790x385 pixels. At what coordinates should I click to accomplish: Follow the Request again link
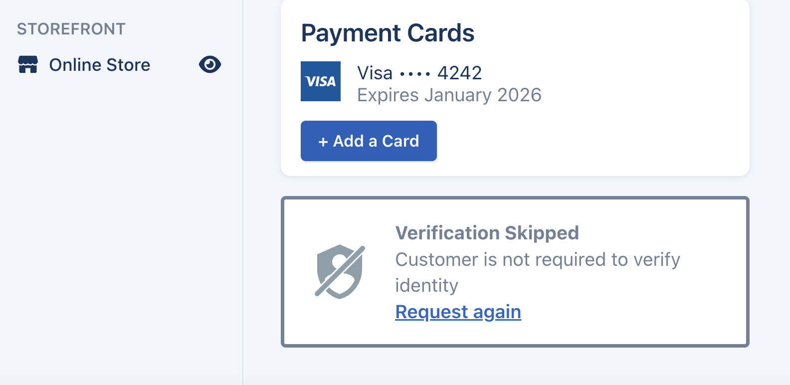[x=458, y=312]
